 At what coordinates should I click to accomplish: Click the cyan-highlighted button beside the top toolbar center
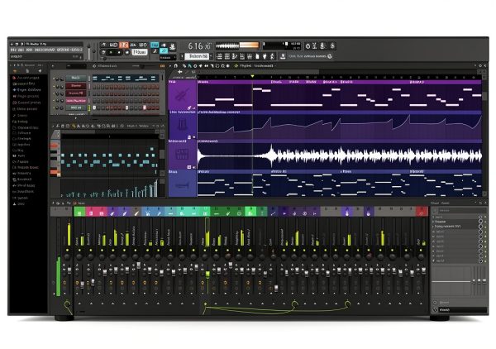point(155,45)
